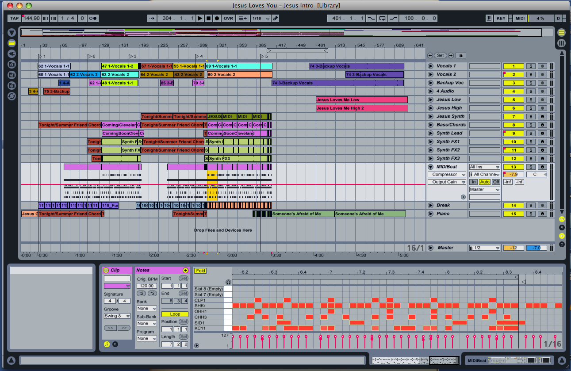Solo the Vocals 1 track

point(531,66)
